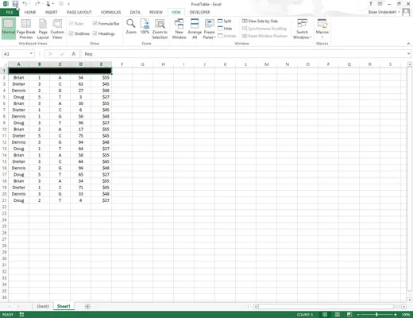Switch to the Sheet3 worksheet tab

click(x=43, y=306)
